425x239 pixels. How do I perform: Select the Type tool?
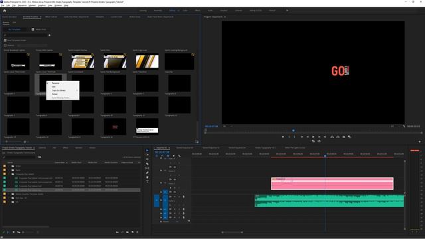pyautogui.click(x=147, y=181)
